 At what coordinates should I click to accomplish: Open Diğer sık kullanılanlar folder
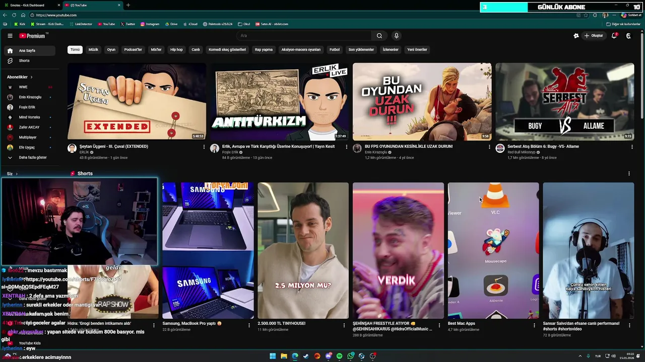(x=623, y=24)
